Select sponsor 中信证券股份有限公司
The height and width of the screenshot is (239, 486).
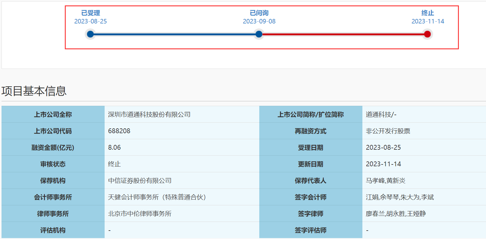(x=140, y=181)
